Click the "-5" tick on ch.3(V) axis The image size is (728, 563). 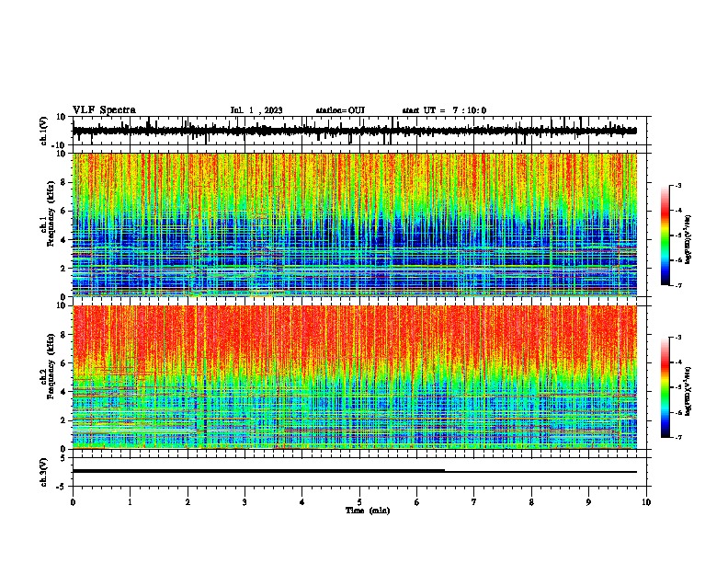pos(63,487)
